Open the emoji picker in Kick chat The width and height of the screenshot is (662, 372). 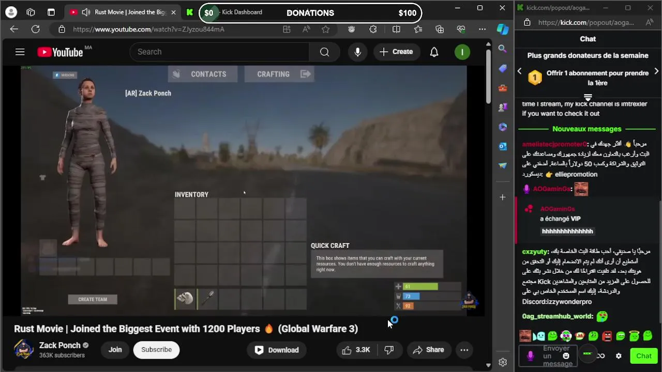point(566,355)
